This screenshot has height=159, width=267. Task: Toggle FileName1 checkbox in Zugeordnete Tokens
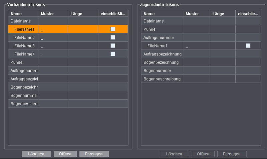coord(248,46)
